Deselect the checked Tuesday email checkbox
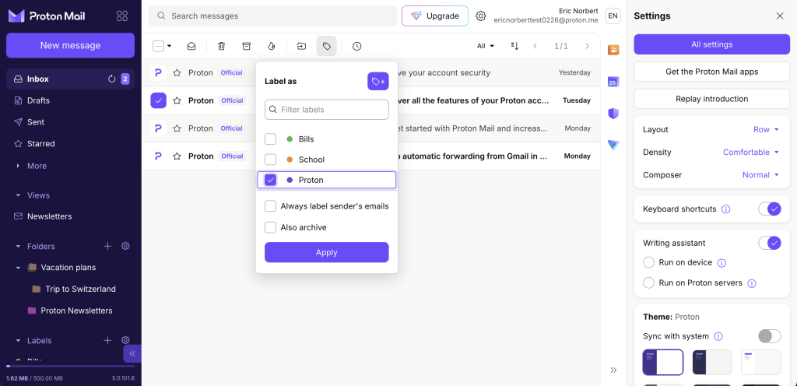797x386 pixels. tap(159, 100)
